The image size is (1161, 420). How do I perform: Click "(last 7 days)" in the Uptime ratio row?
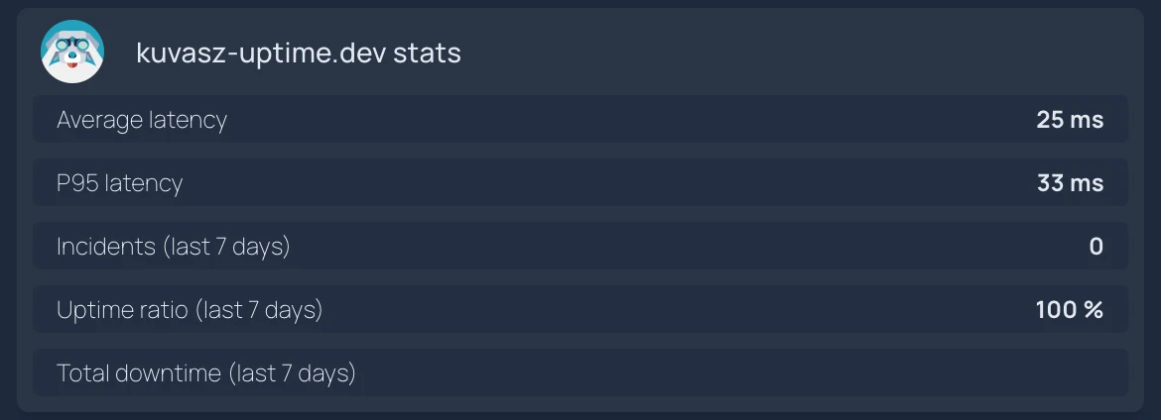tap(260, 310)
